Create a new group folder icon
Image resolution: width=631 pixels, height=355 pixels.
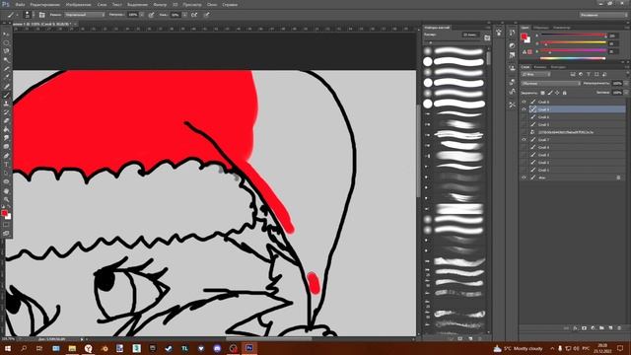click(601, 328)
